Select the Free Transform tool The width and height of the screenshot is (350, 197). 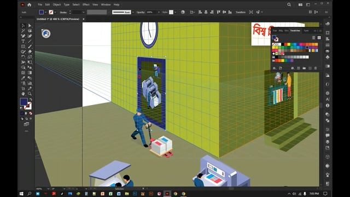click(x=30, y=62)
